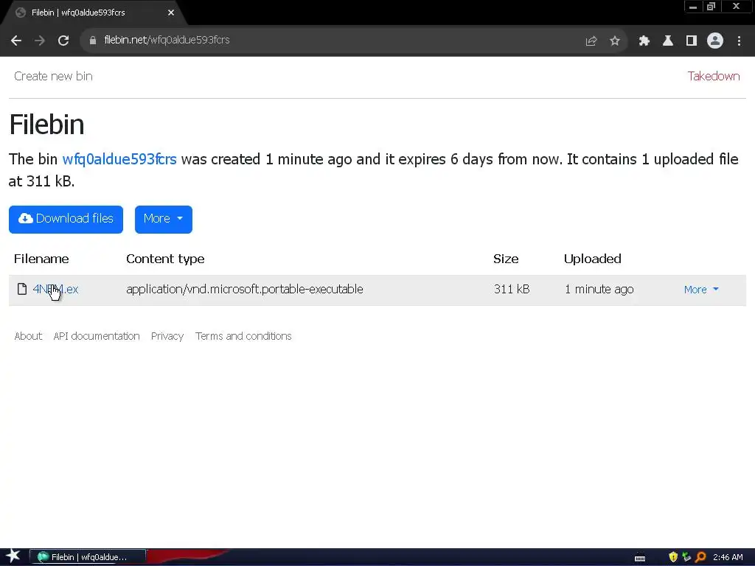
Task: Open Terms and conditions link
Action: (243, 336)
